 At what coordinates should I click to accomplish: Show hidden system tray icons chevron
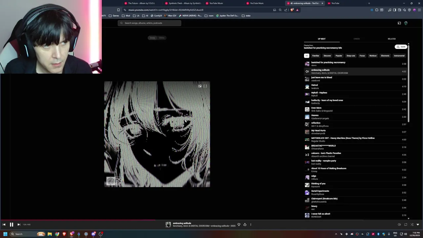click(336, 234)
